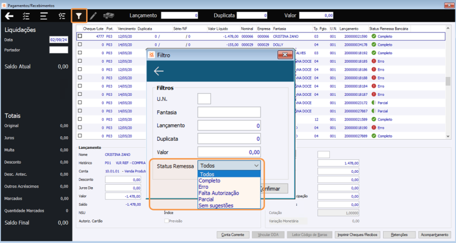The height and width of the screenshot is (243, 456).
Task: Select Parcial in Status Remessa list
Action: point(229,199)
